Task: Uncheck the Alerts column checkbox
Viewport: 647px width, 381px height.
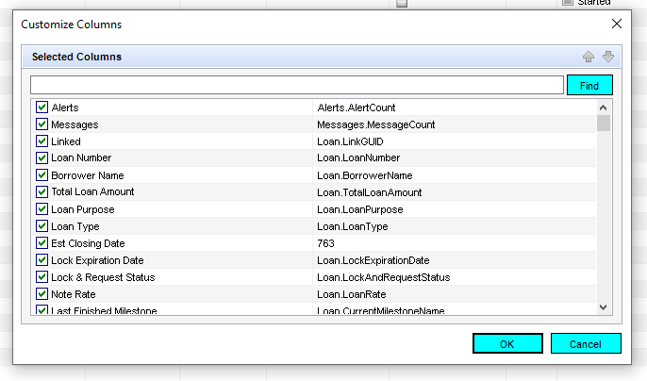Action: point(41,108)
